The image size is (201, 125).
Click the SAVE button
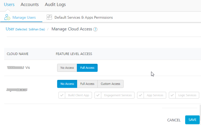click(x=192, y=120)
